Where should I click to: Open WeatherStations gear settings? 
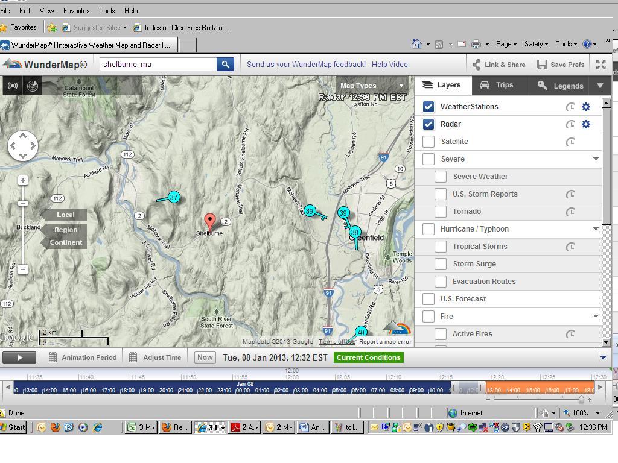click(585, 107)
